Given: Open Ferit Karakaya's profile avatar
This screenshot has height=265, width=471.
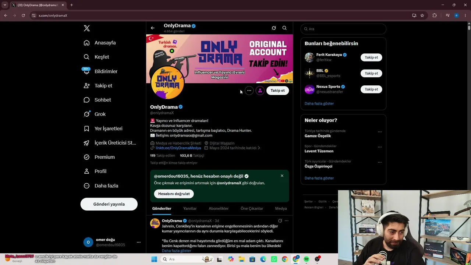Looking at the screenshot, I should (x=309, y=57).
